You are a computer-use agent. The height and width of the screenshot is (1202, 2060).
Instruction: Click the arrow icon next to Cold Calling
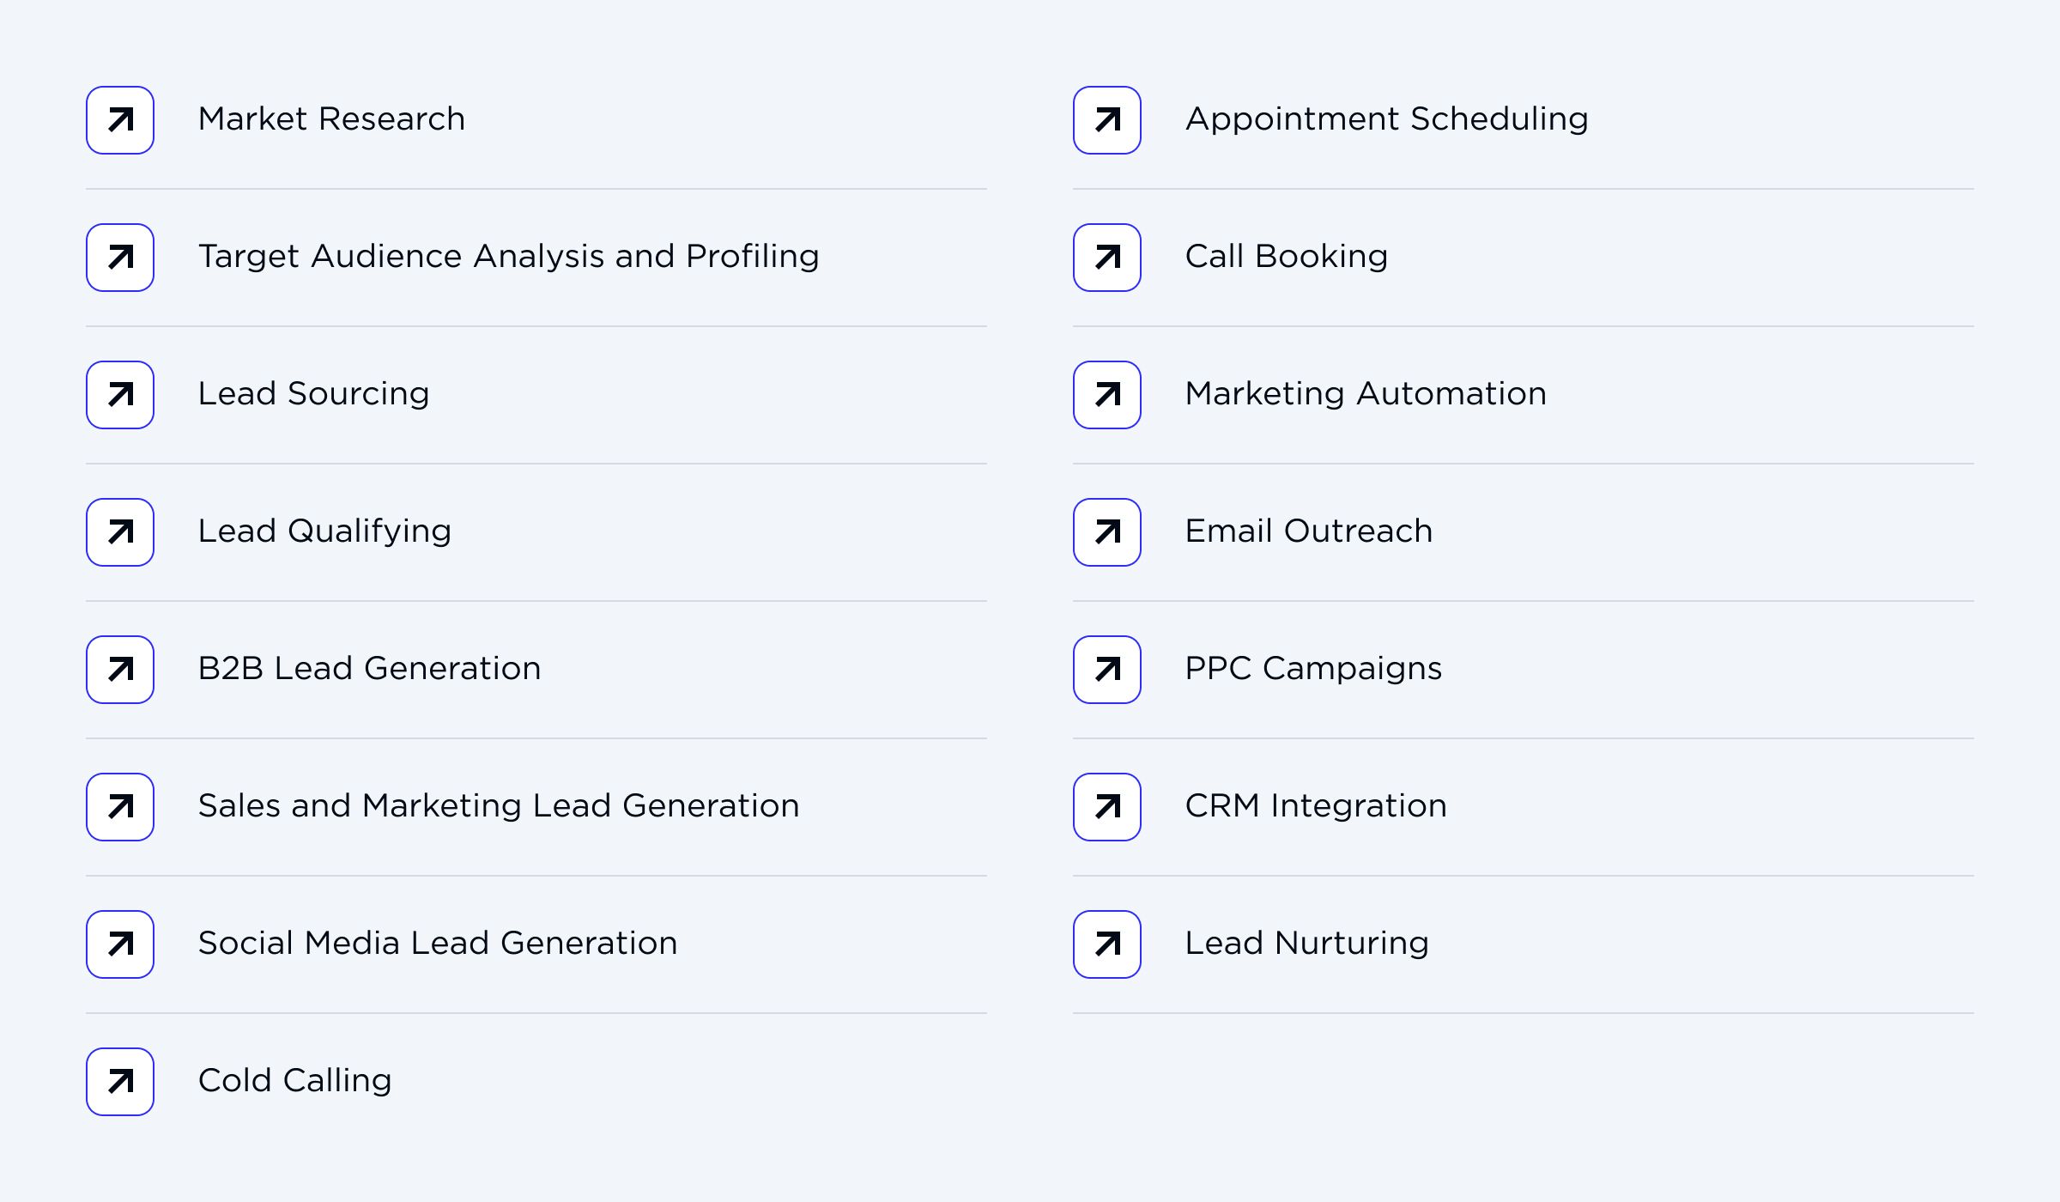coord(120,1083)
